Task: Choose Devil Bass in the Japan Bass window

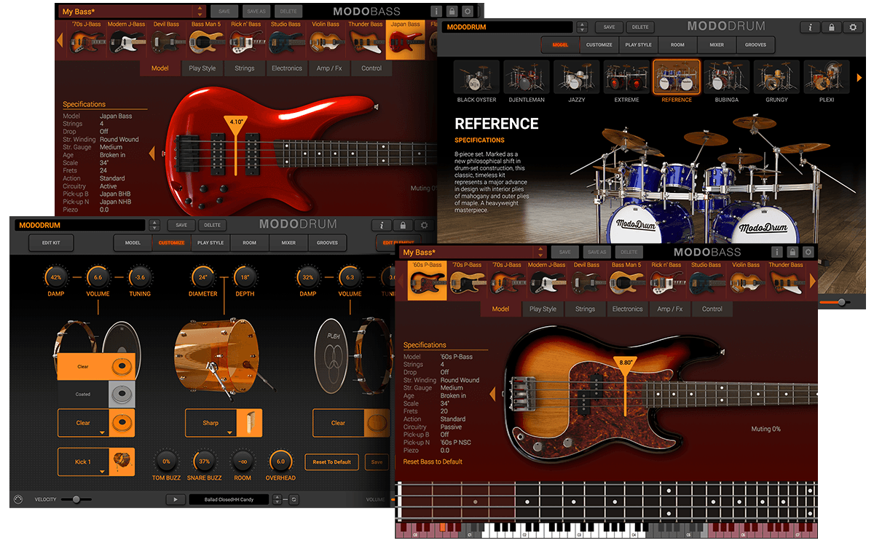Action: pyautogui.click(x=167, y=39)
